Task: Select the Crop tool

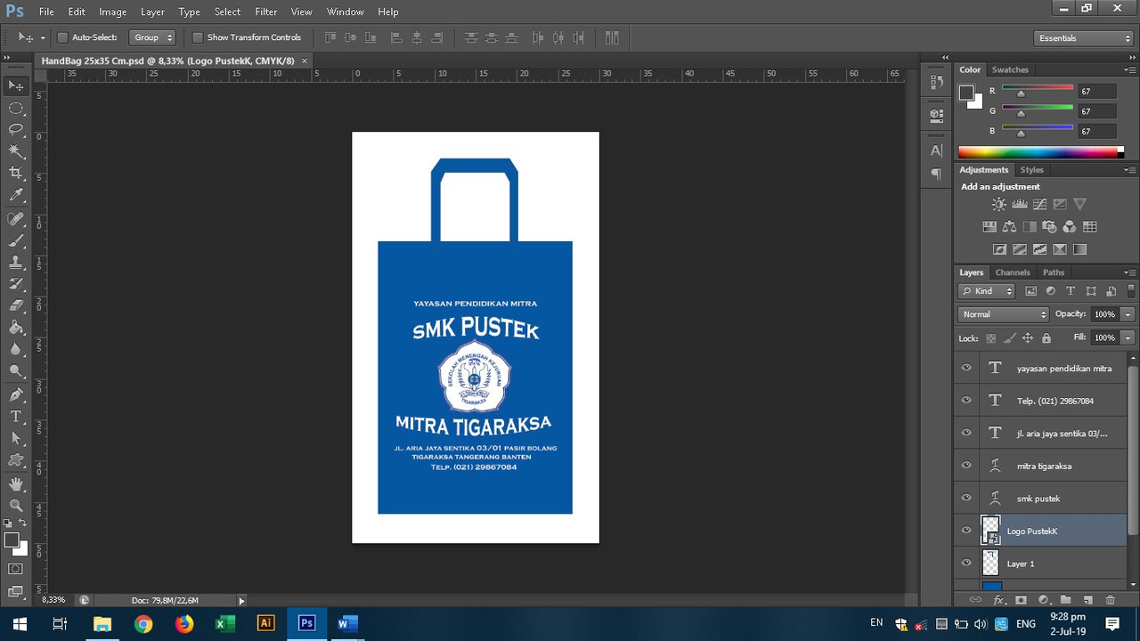Action: pos(16,173)
